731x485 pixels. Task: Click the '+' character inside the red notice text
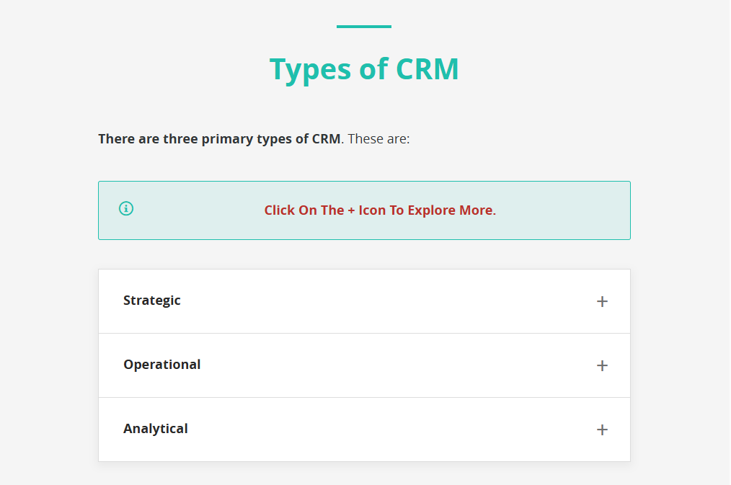tap(351, 210)
